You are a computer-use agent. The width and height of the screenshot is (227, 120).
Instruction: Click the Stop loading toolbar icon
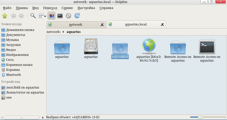68,16
